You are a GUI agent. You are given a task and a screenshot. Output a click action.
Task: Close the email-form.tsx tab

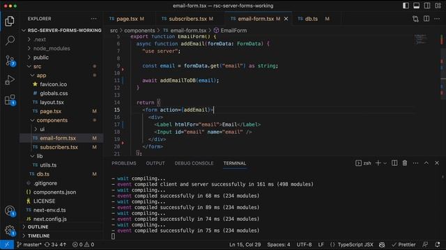pos(286,19)
